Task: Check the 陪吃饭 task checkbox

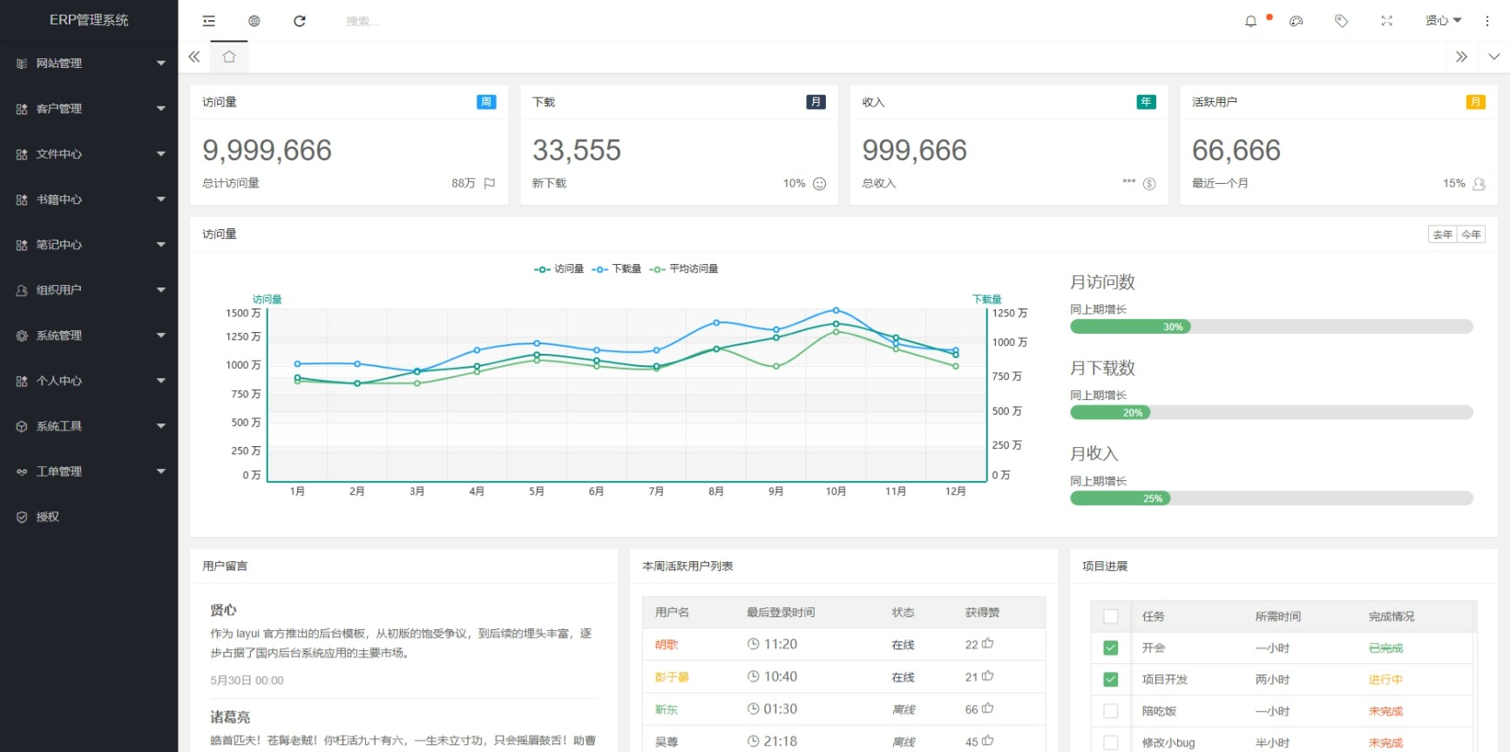Action: [x=1110, y=711]
